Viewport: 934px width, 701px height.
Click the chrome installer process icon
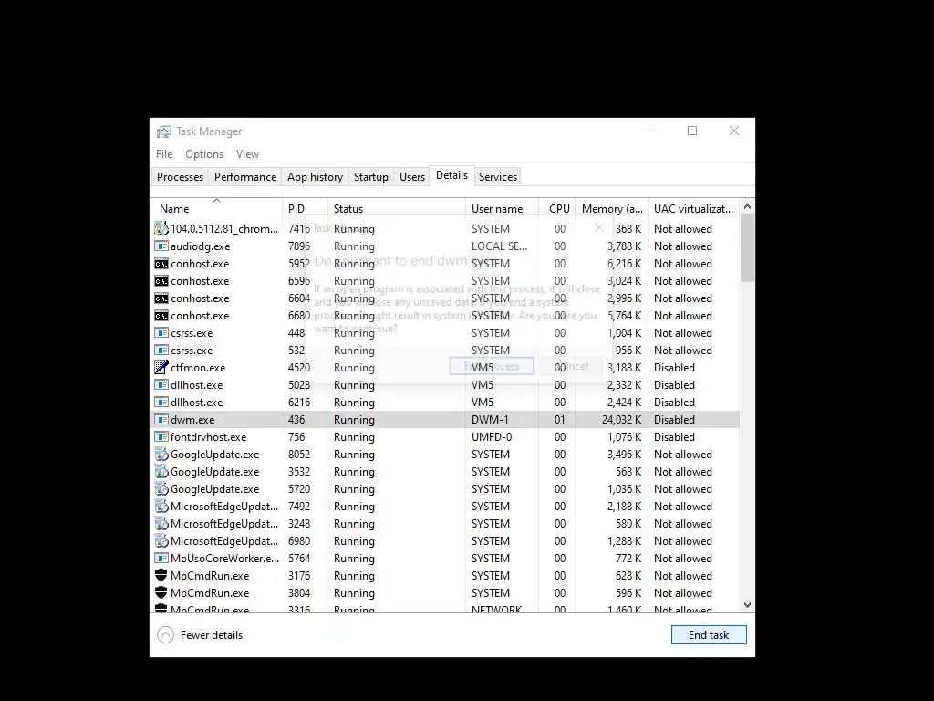click(161, 228)
